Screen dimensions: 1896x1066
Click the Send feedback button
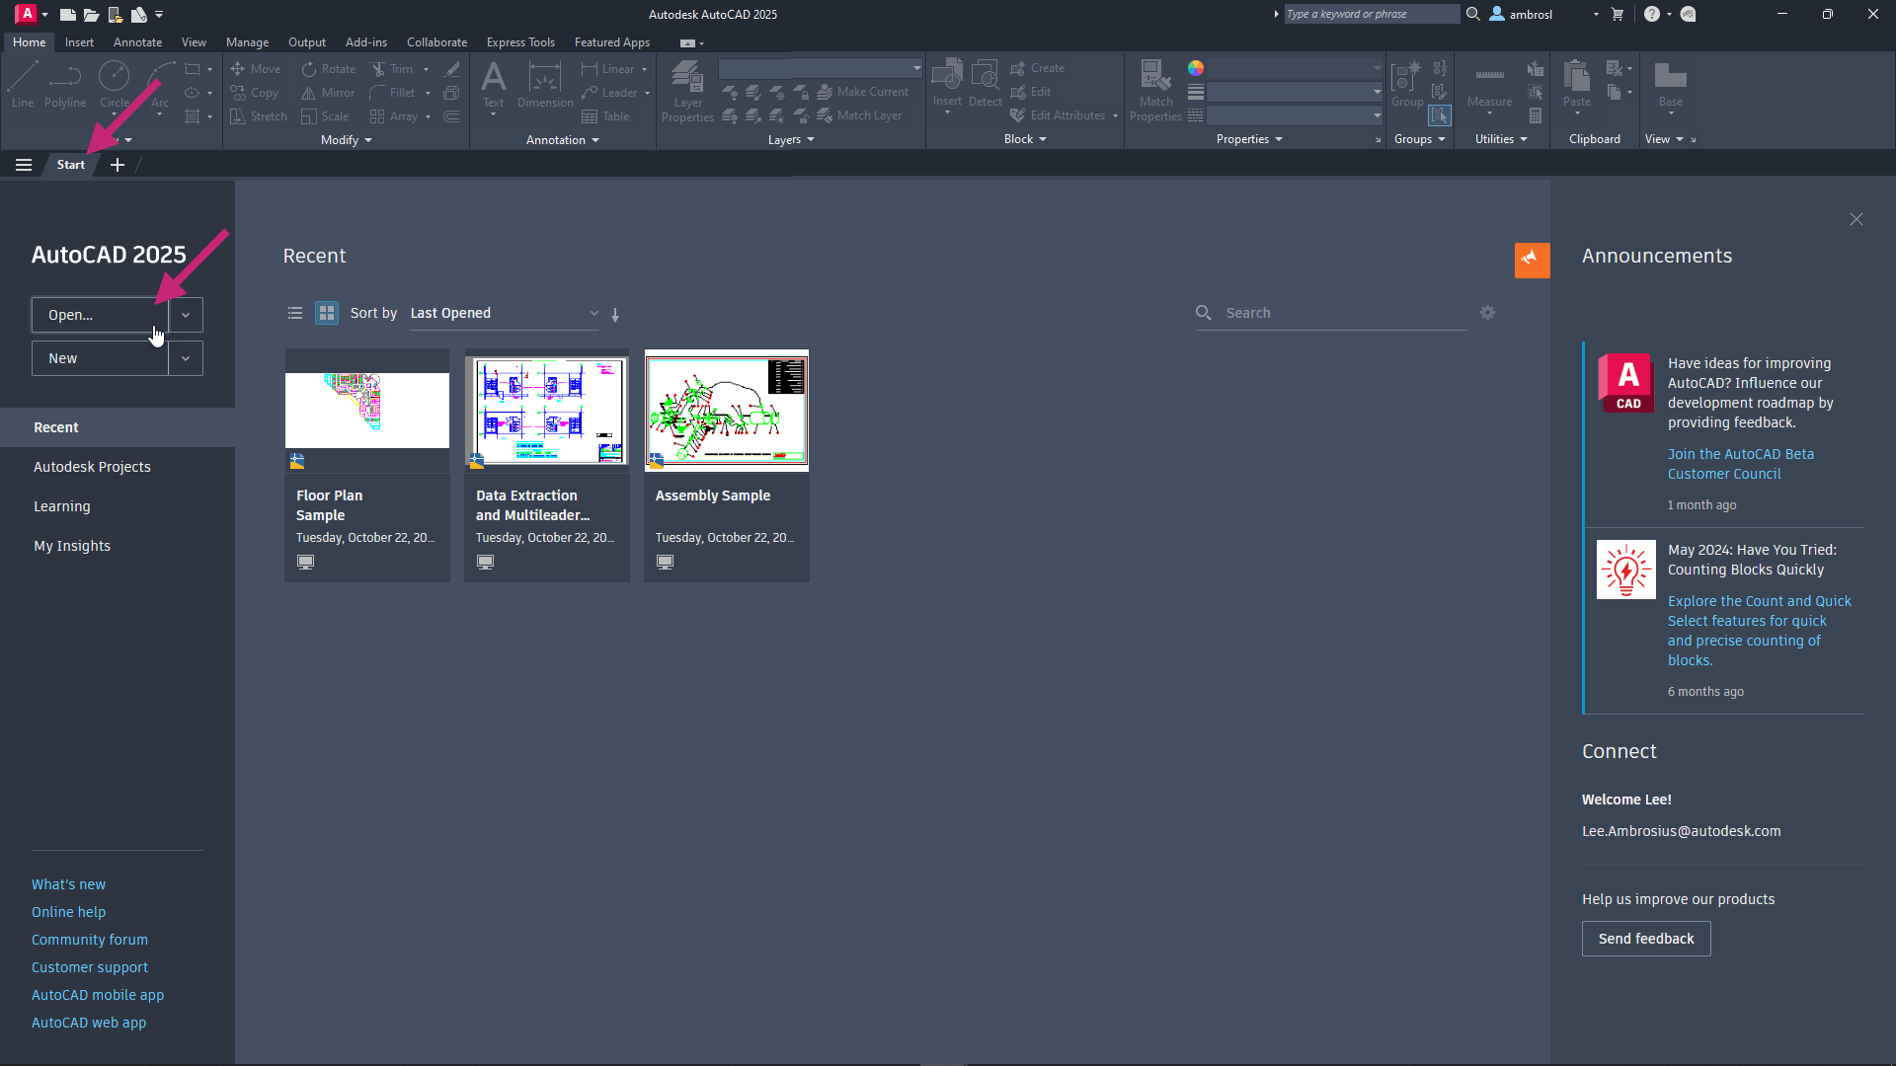point(1645,939)
